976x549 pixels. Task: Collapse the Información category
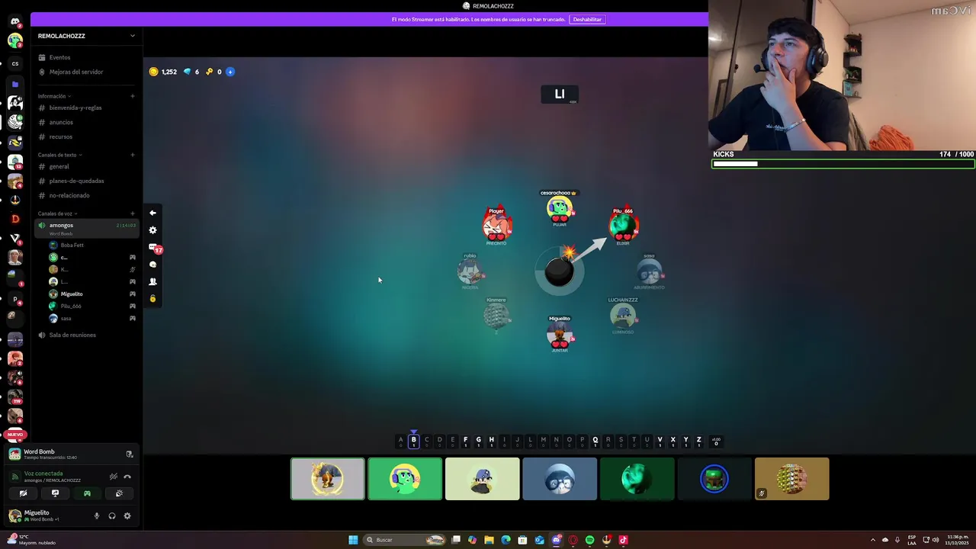tap(54, 96)
